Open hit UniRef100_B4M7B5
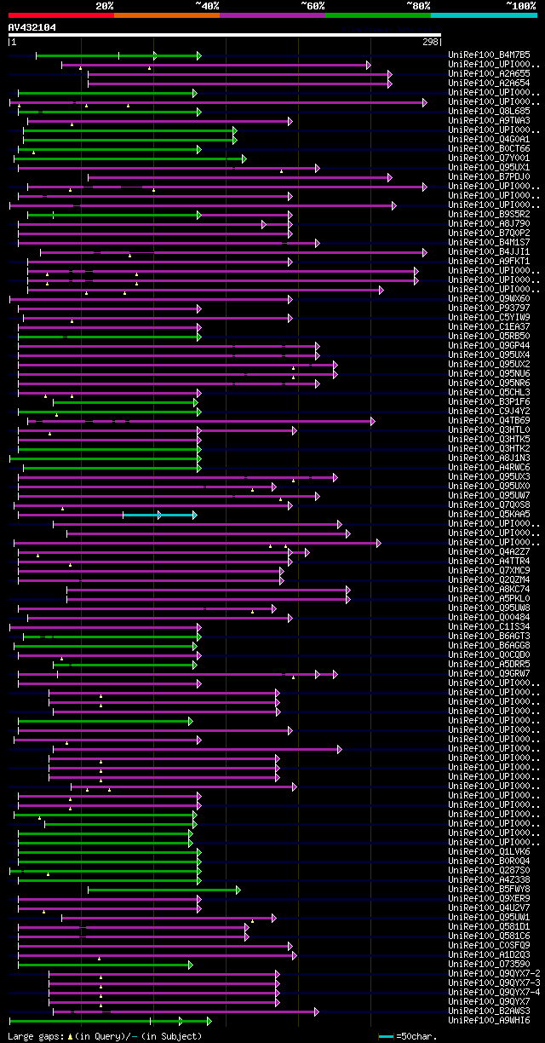Viewport: 545px width, 1043px height. (489, 55)
